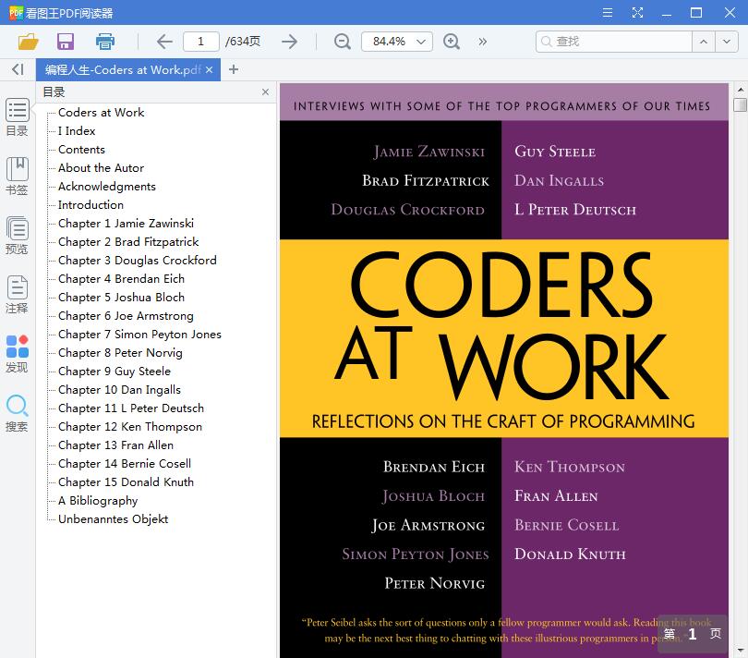The height and width of the screenshot is (658, 748).
Task: Go to the next page with the arrow
Action: pos(289,42)
